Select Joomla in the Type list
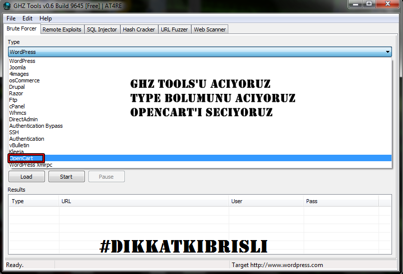Viewport: 403px width, 274px height. pos(200,67)
